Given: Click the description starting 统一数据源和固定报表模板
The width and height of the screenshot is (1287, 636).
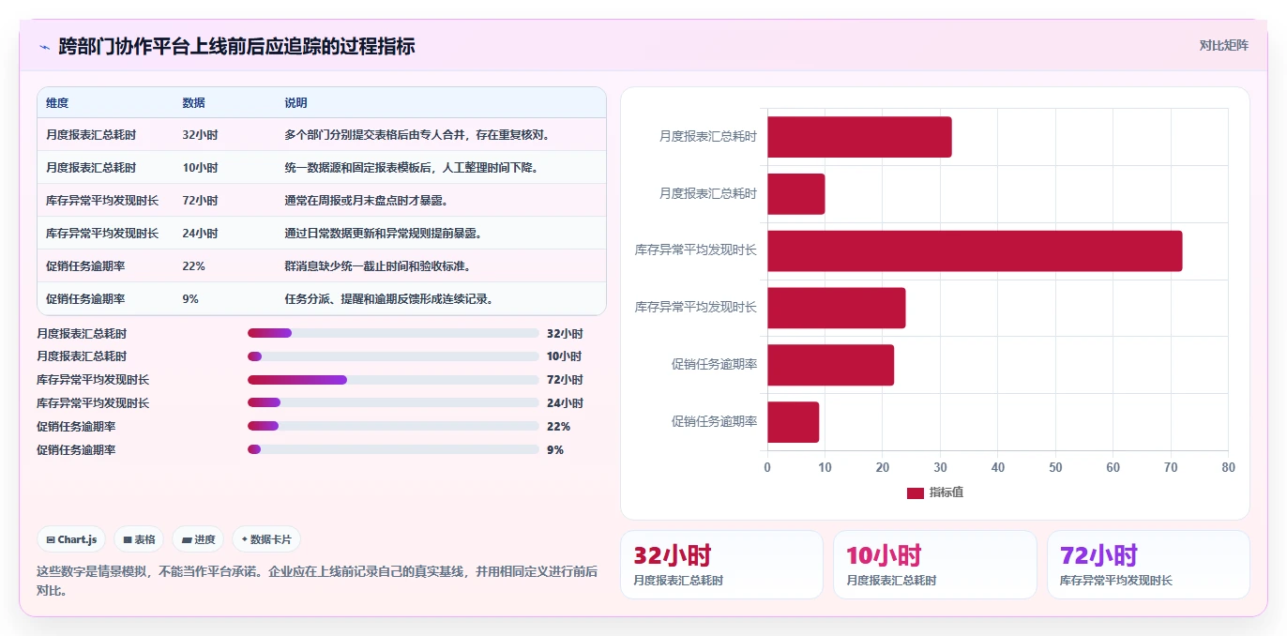Looking at the screenshot, I should pos(411,168).
